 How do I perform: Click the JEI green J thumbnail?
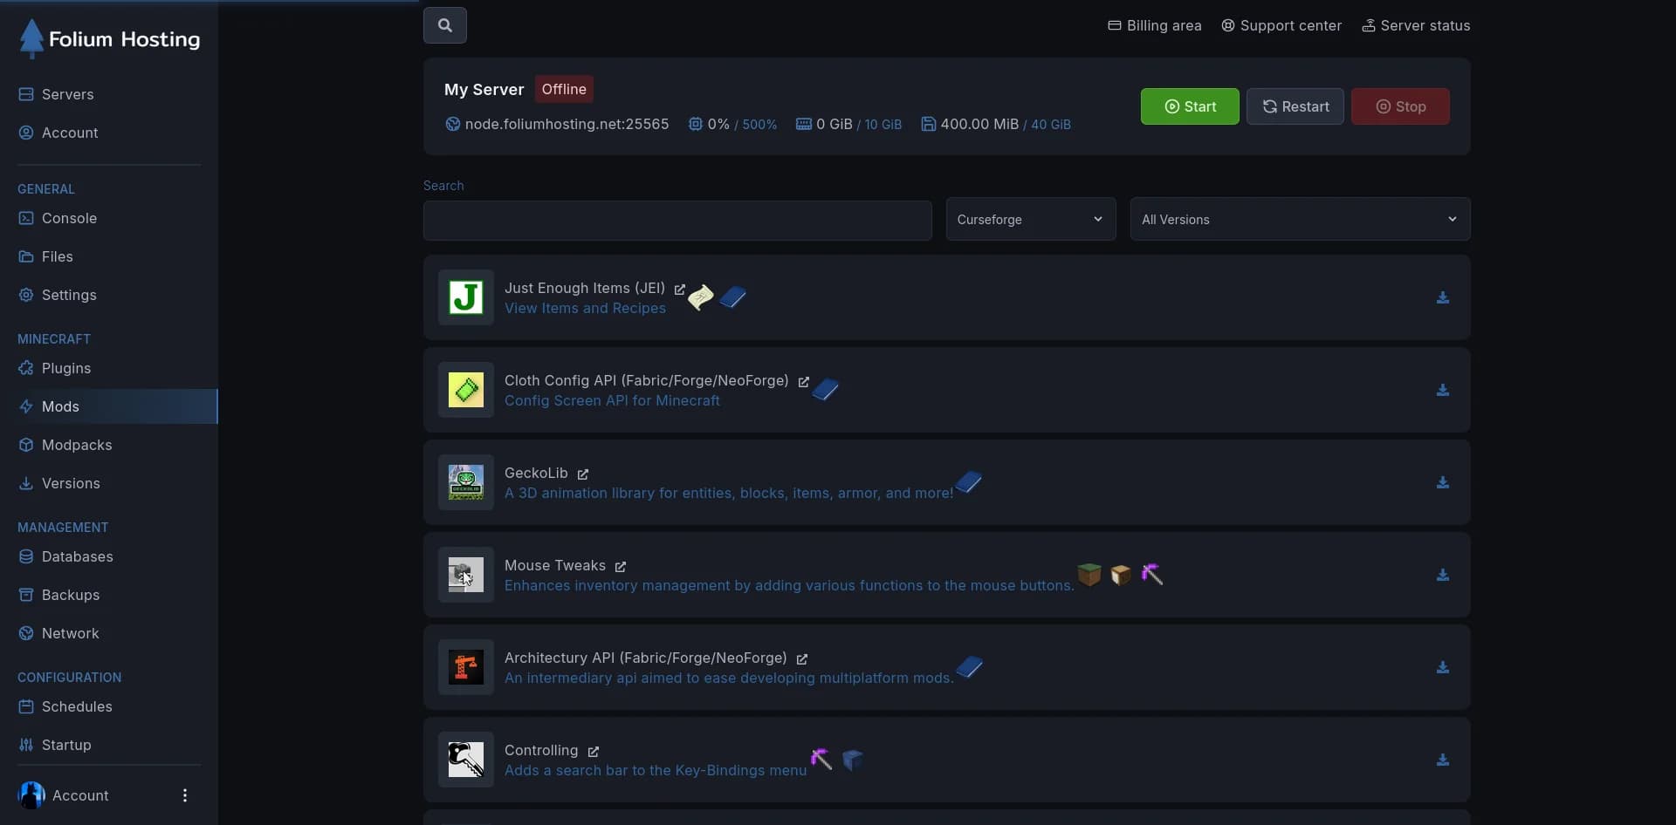466,297
